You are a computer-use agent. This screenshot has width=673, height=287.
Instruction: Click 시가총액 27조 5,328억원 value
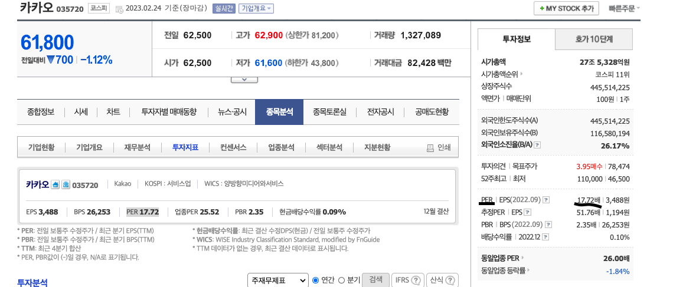(605, 62)
